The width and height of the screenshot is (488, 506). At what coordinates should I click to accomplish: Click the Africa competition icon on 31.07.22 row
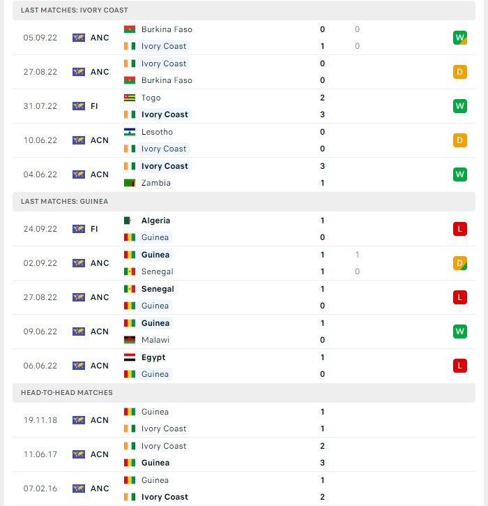tap(79, 106)
